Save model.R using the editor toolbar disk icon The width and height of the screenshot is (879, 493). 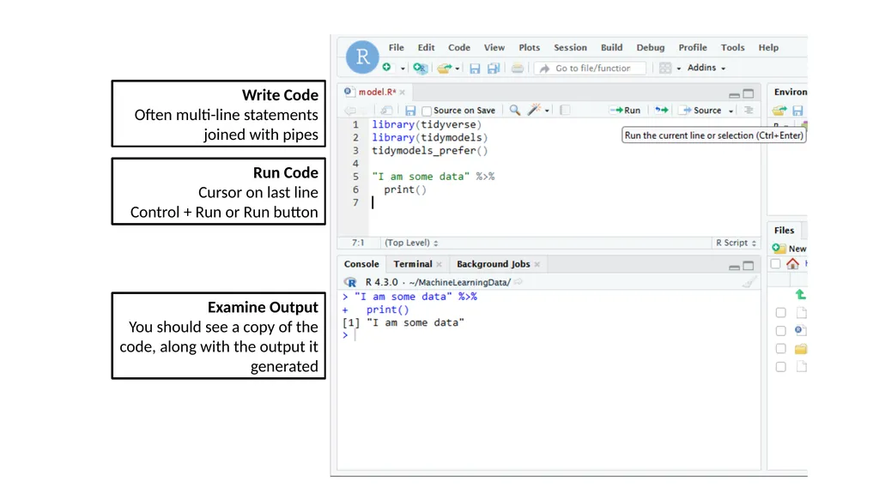click(x=410, y=111)
